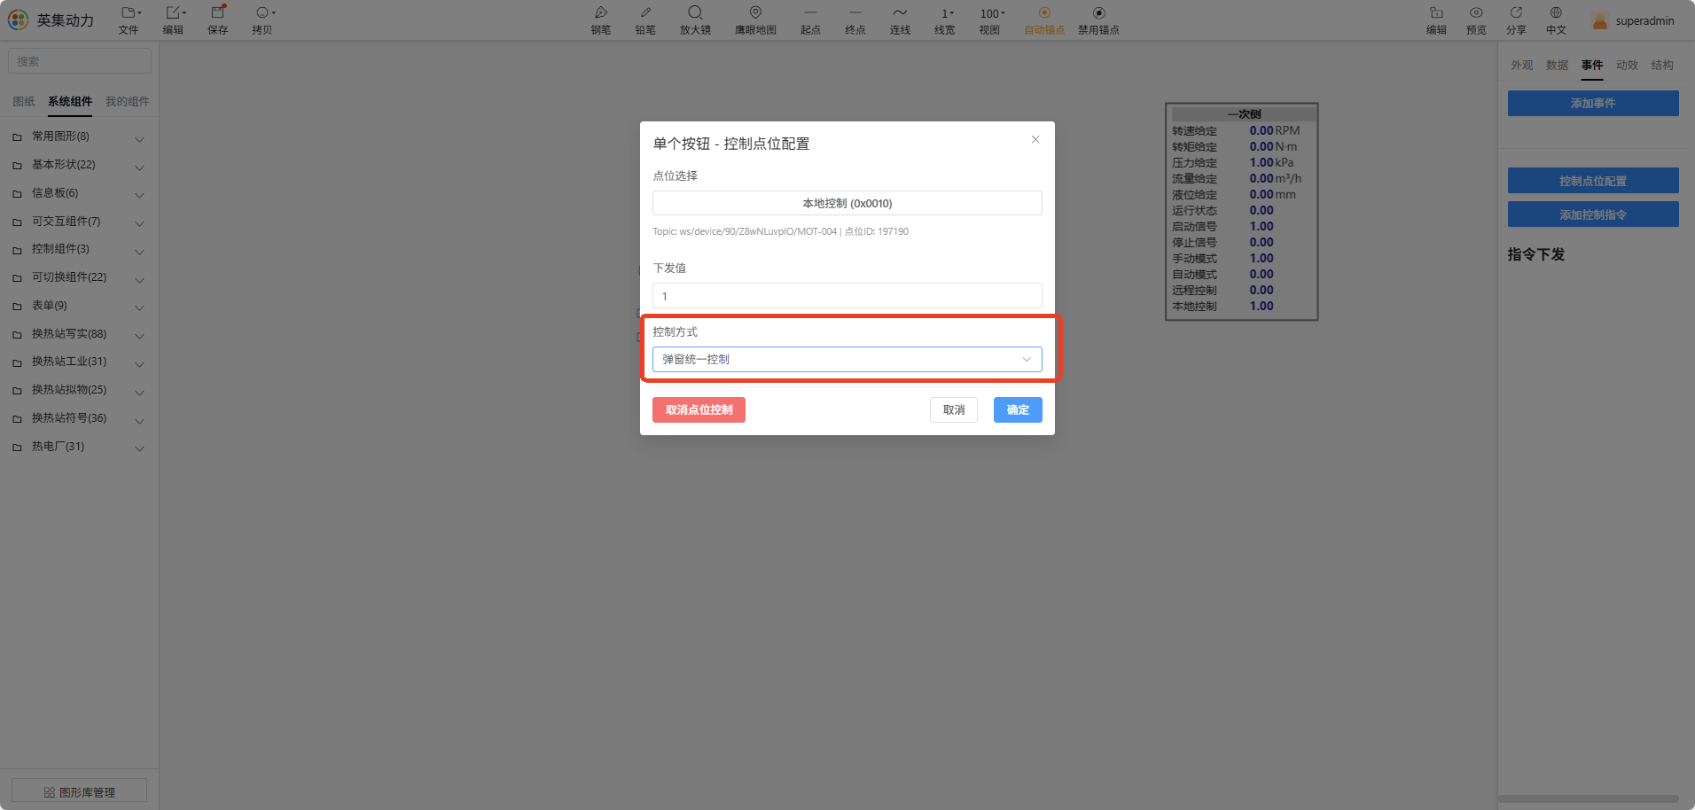Open the 线宽 line width option
The image size is (1695, 810).
[945, 19]
